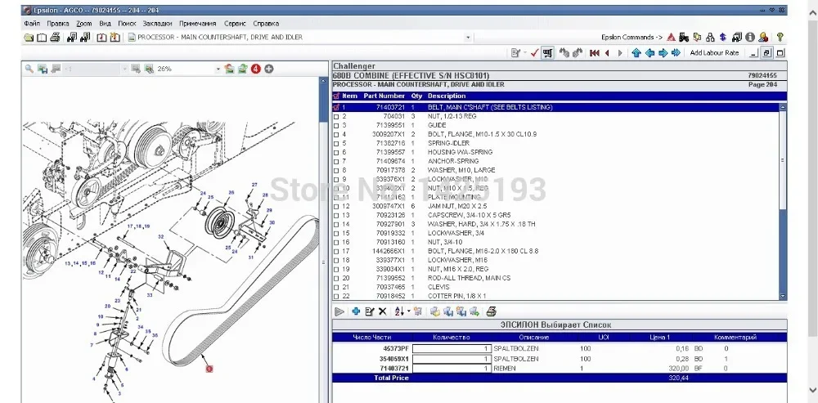Open the folder icon in main toolbar
Viewport: 818px width, 403px height.
tap(29, 38)
